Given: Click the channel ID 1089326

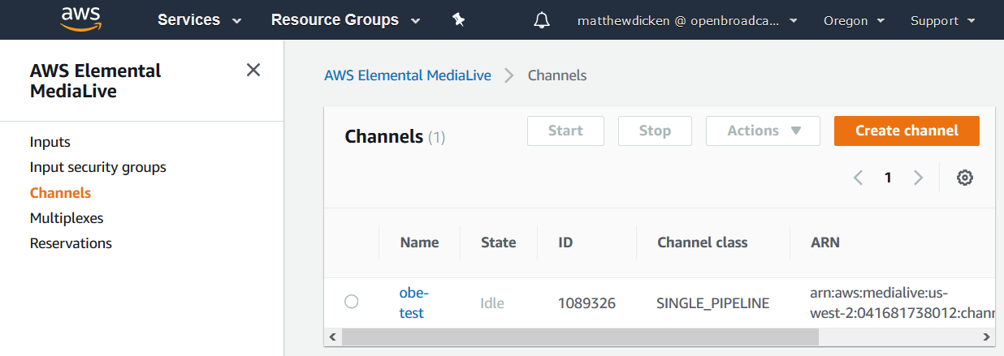Looking at the screenshot, I should (586, 303).
